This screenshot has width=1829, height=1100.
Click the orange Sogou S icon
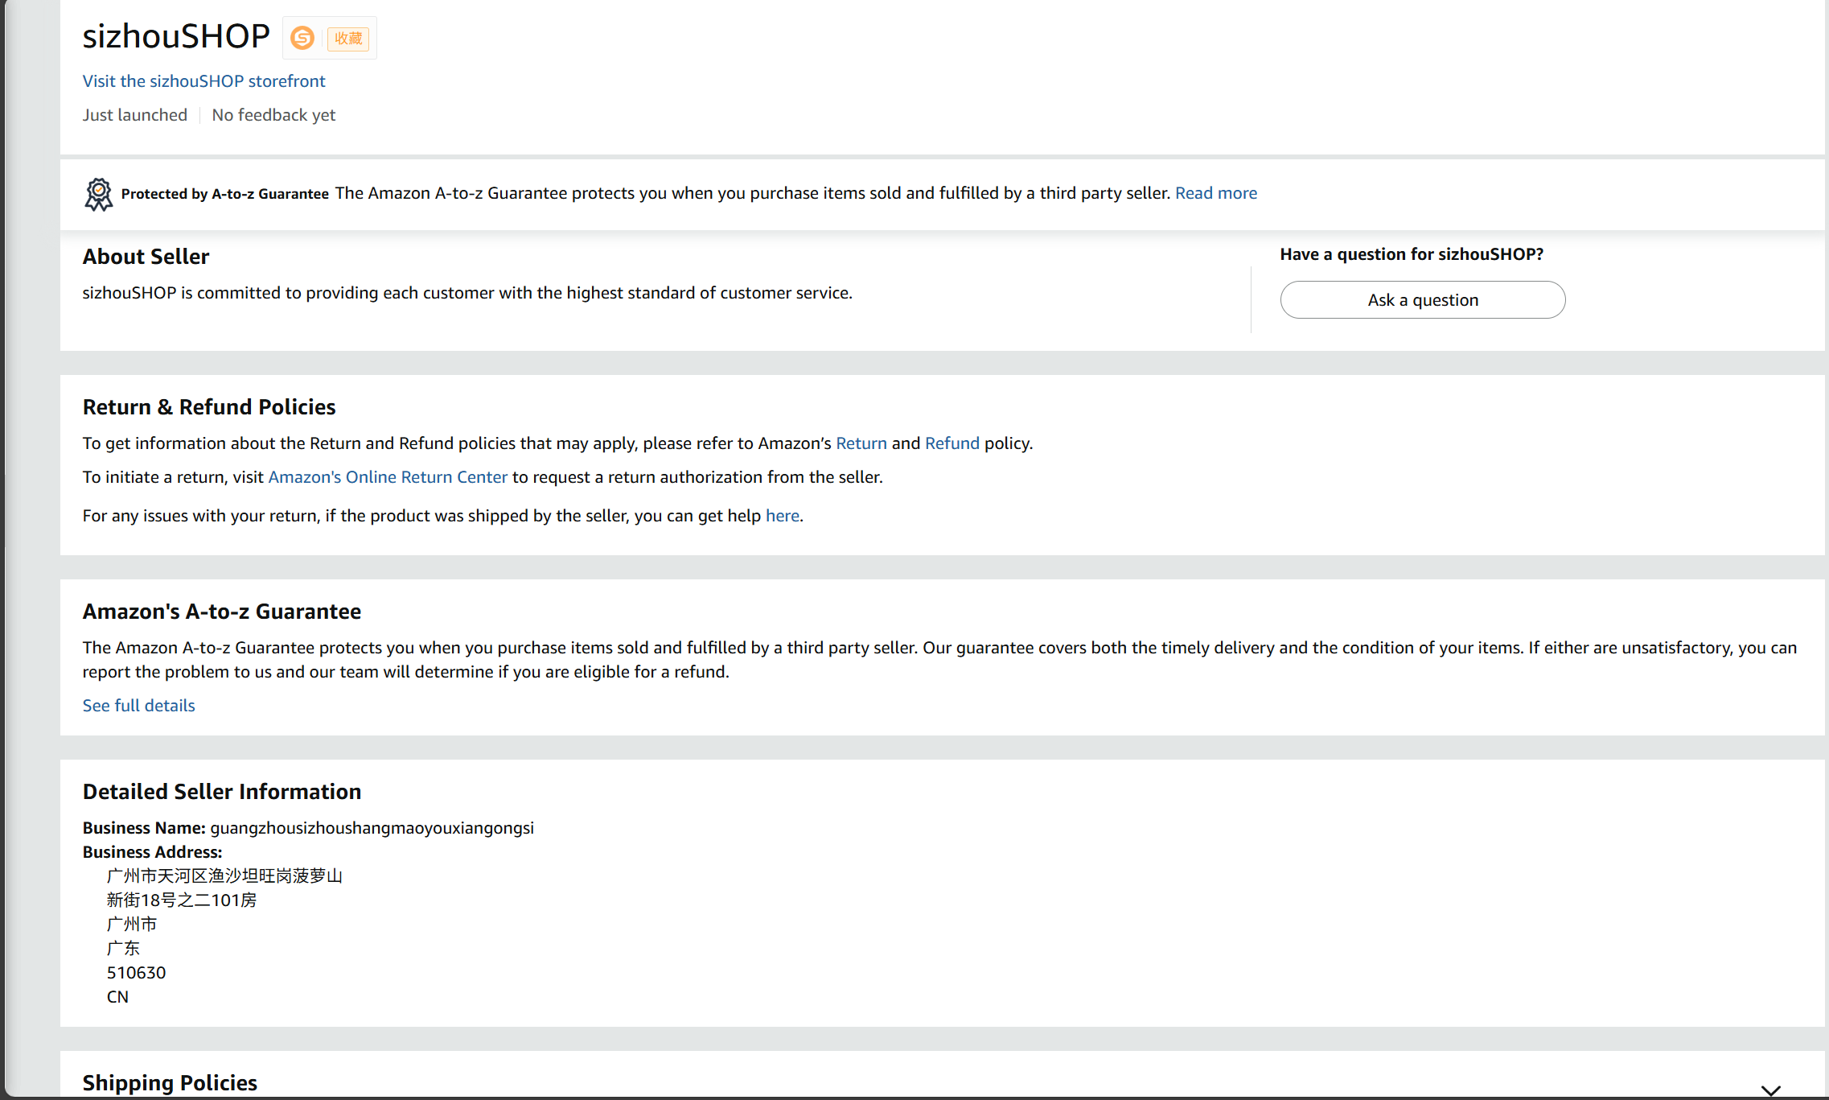(302, 38)
